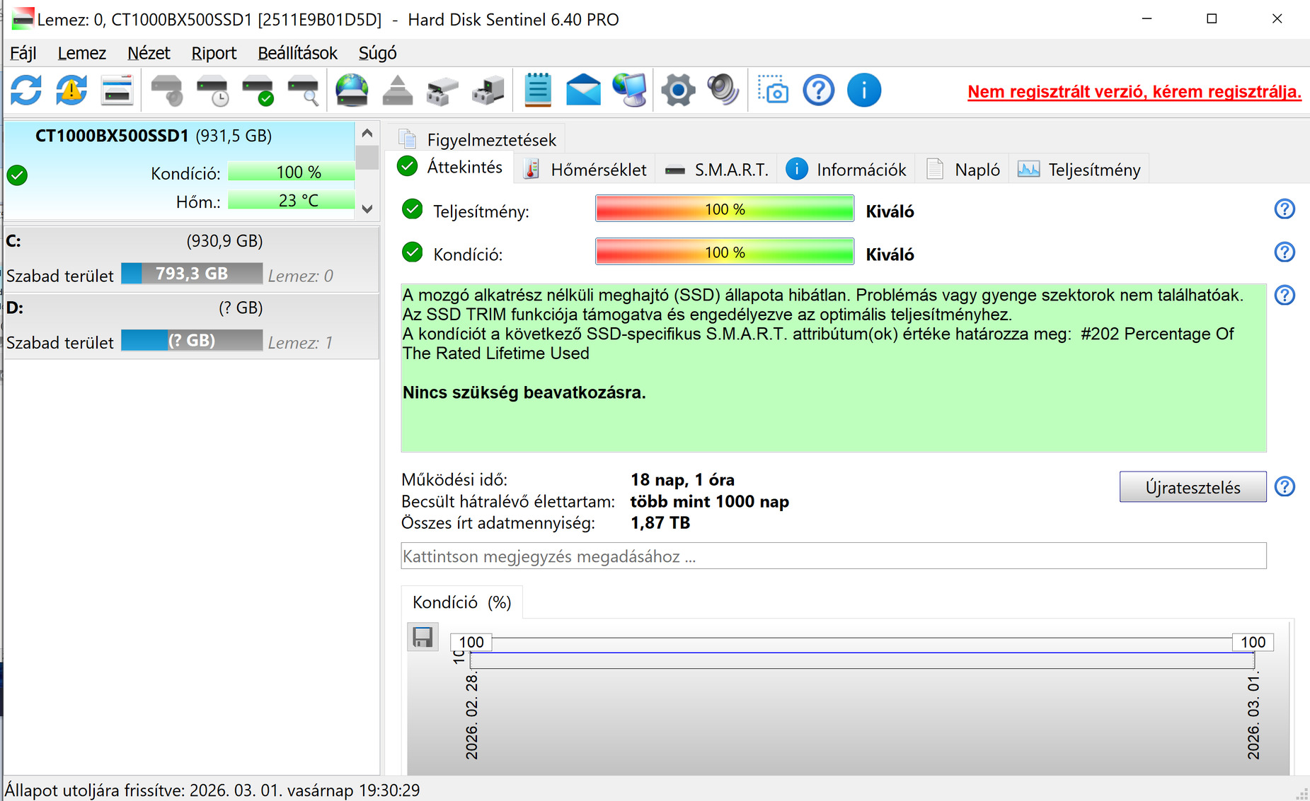Save the Kondíció chart with floppy icon

[x=423, y=637]
